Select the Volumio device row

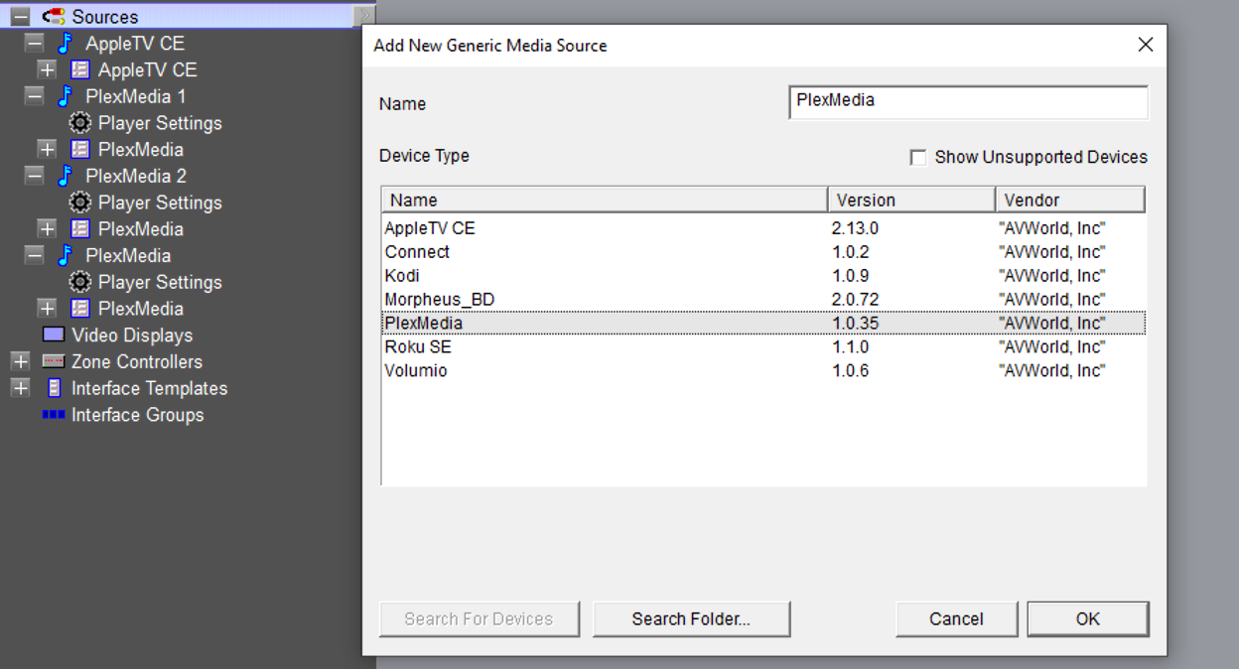(x=763, y=371)
